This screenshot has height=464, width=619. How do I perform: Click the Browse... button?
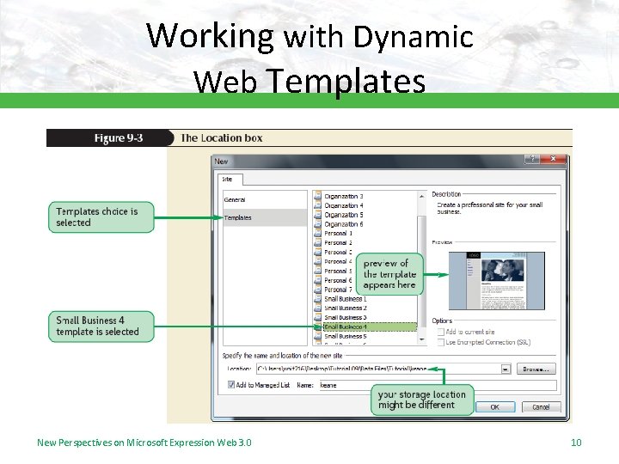[536, 369]
